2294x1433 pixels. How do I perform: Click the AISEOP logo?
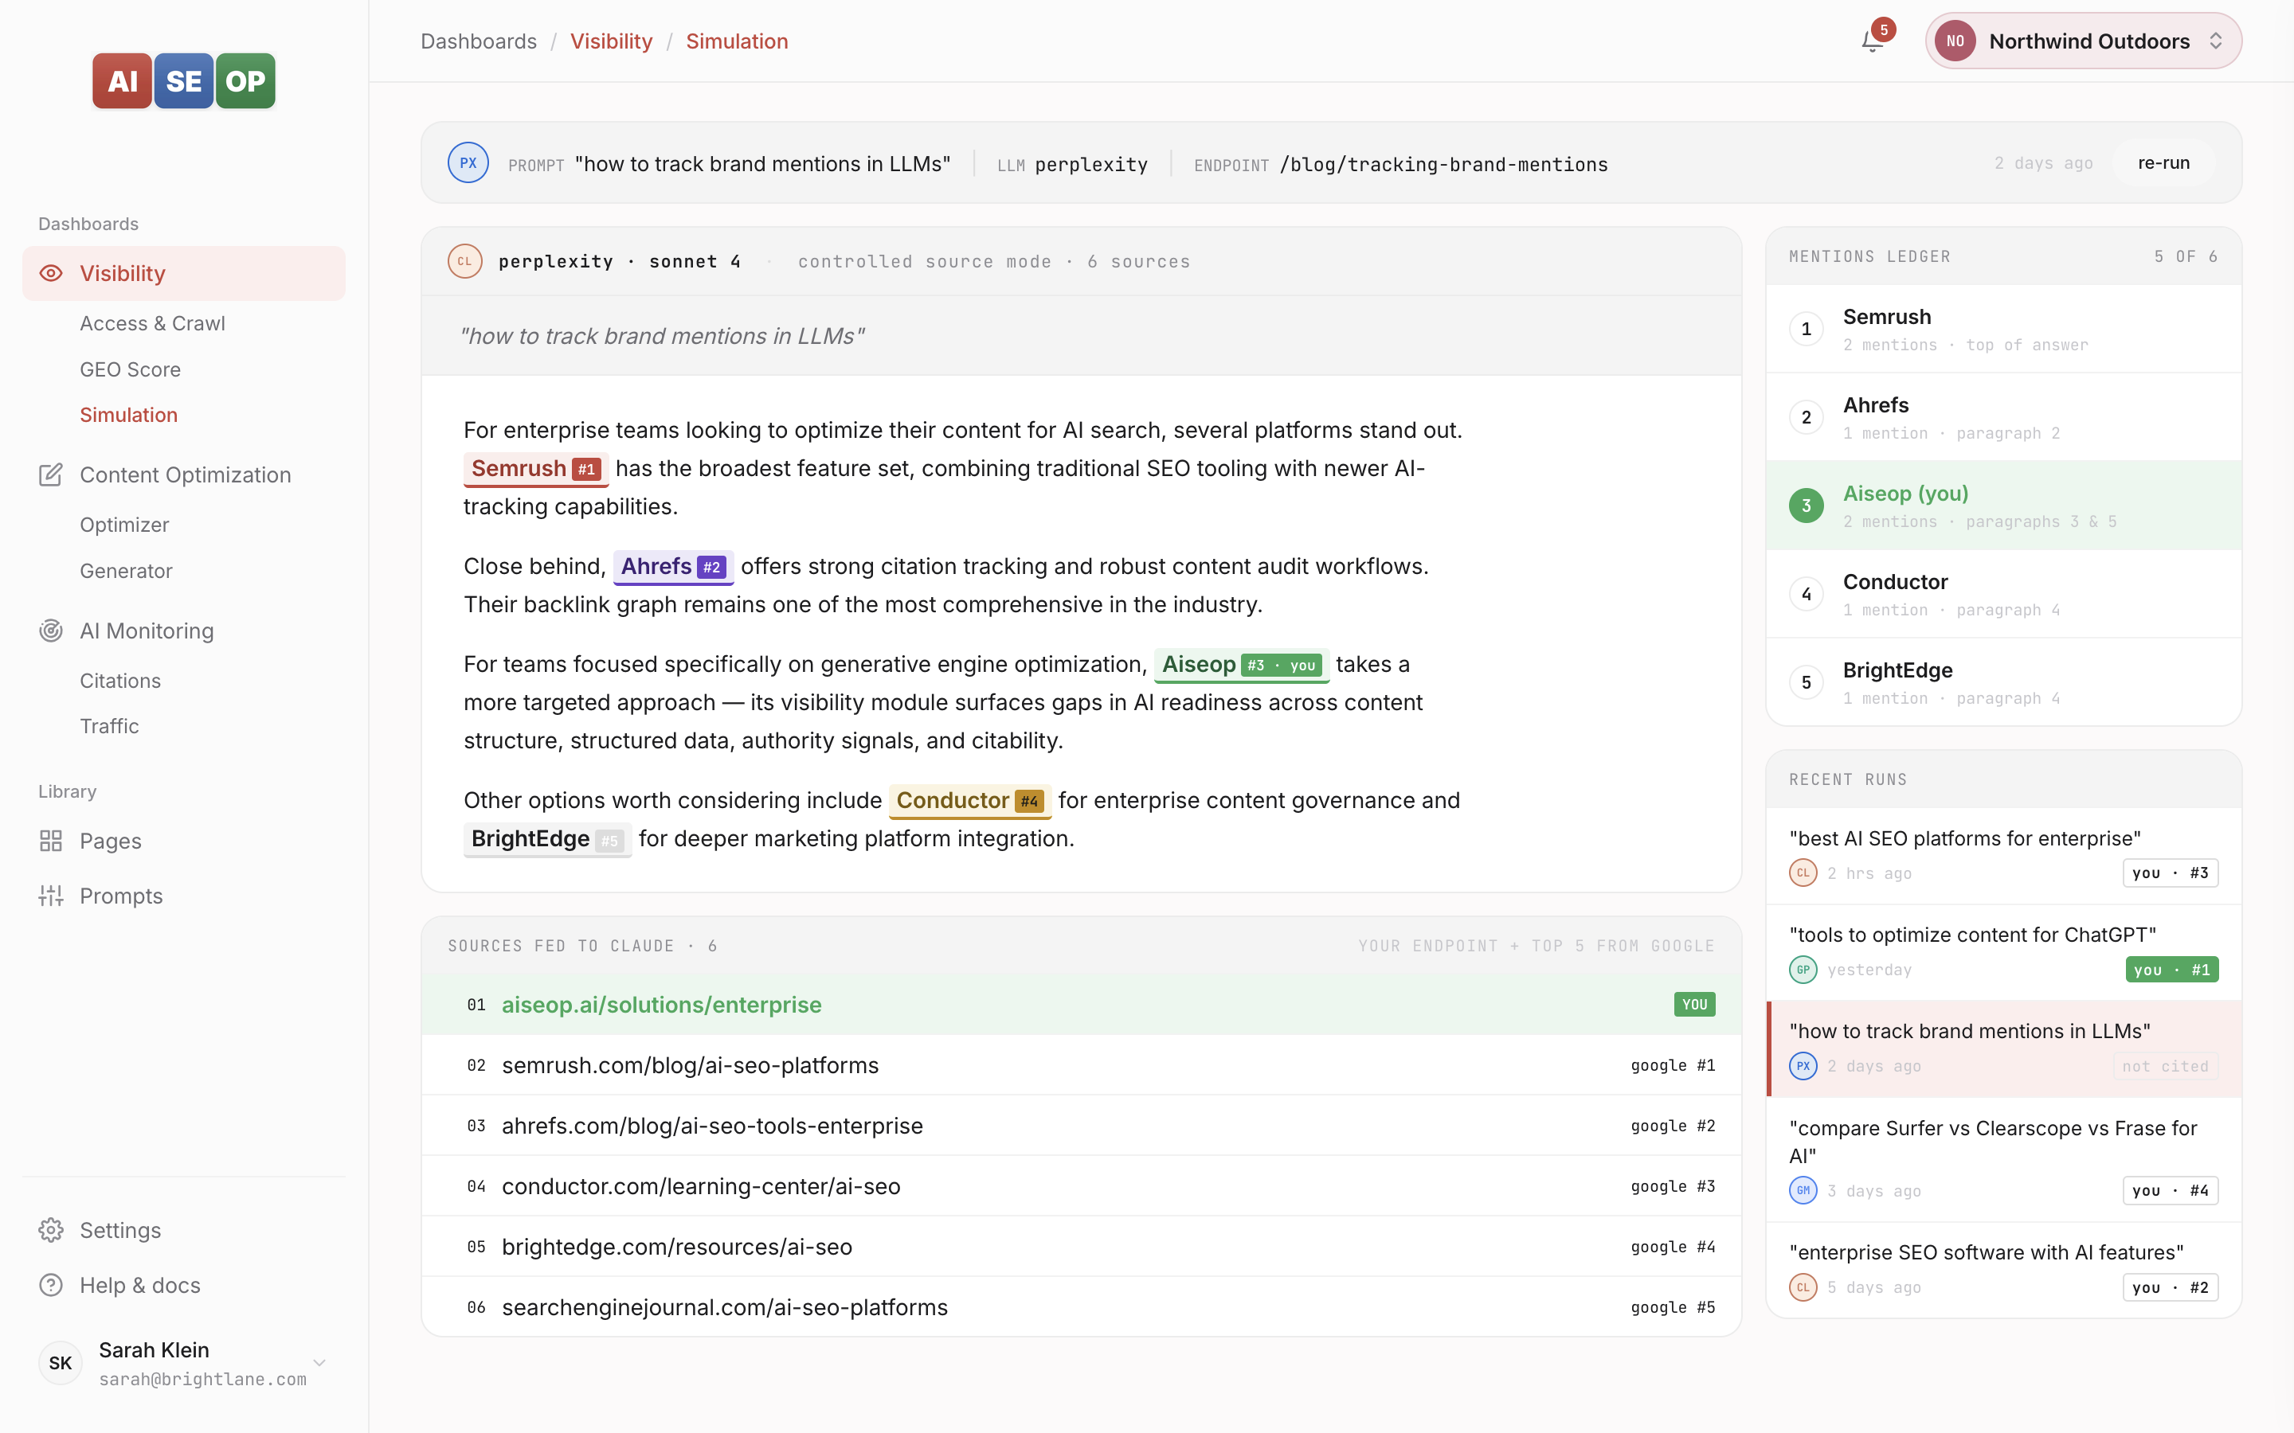click(x=184, y=81)
